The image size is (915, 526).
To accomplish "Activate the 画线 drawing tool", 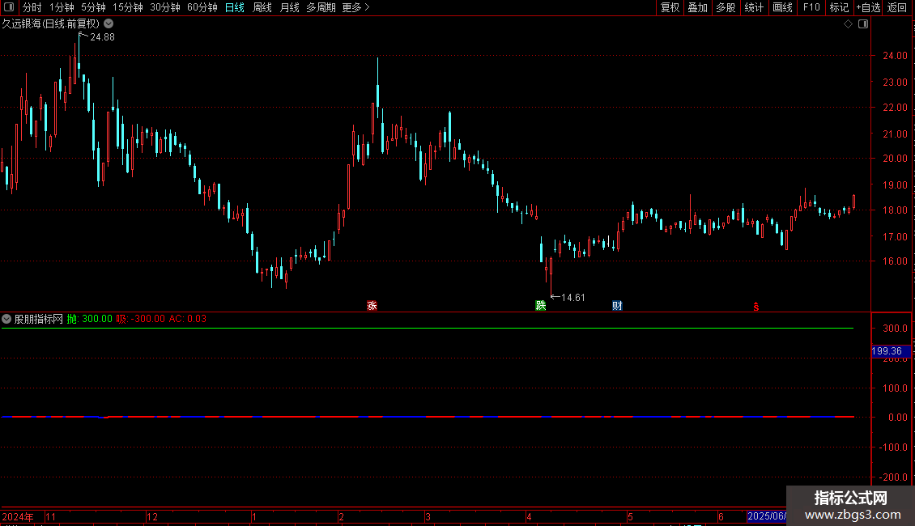I will coord(782,7).
